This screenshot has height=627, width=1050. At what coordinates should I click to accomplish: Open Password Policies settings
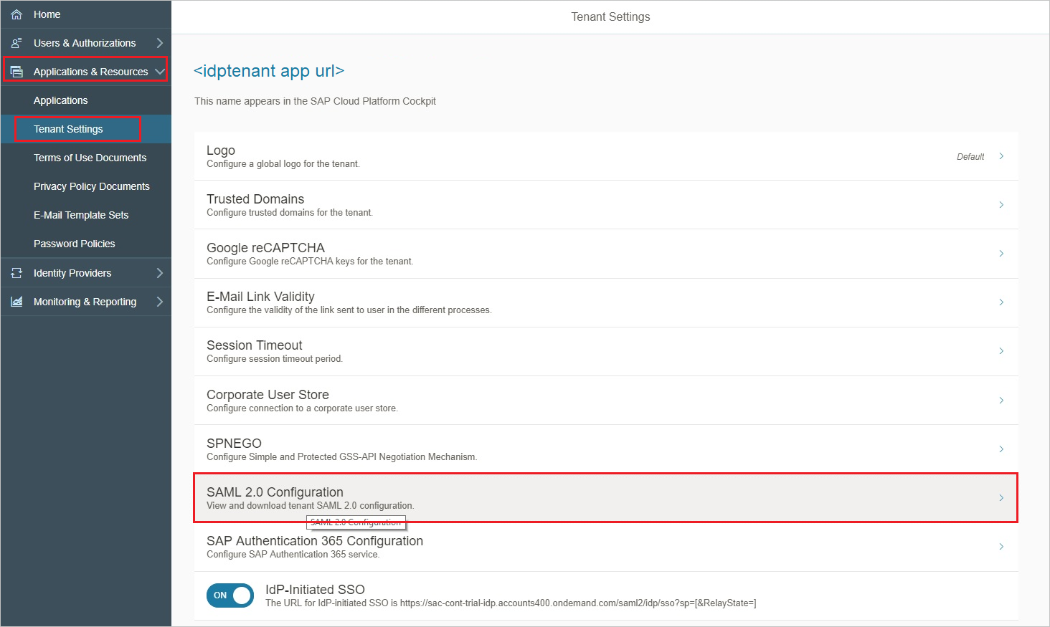tap(74, 243)
